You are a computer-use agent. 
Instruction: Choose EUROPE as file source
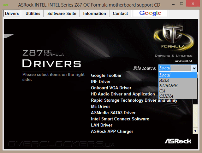click(x=178, y=86)
